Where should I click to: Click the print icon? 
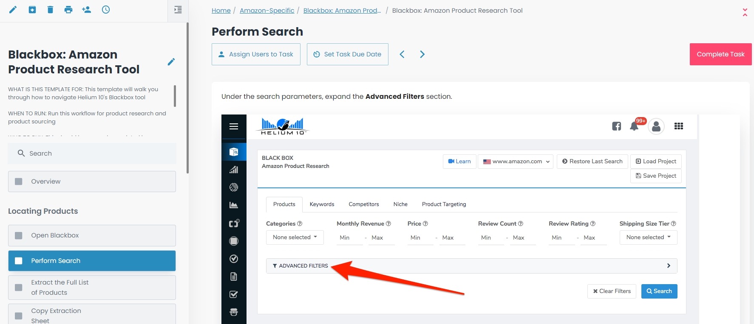point(68,10)
